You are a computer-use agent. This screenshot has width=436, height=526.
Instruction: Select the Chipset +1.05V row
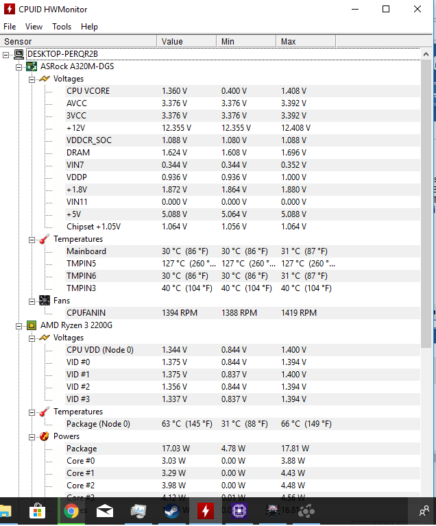tap(242, 227)
